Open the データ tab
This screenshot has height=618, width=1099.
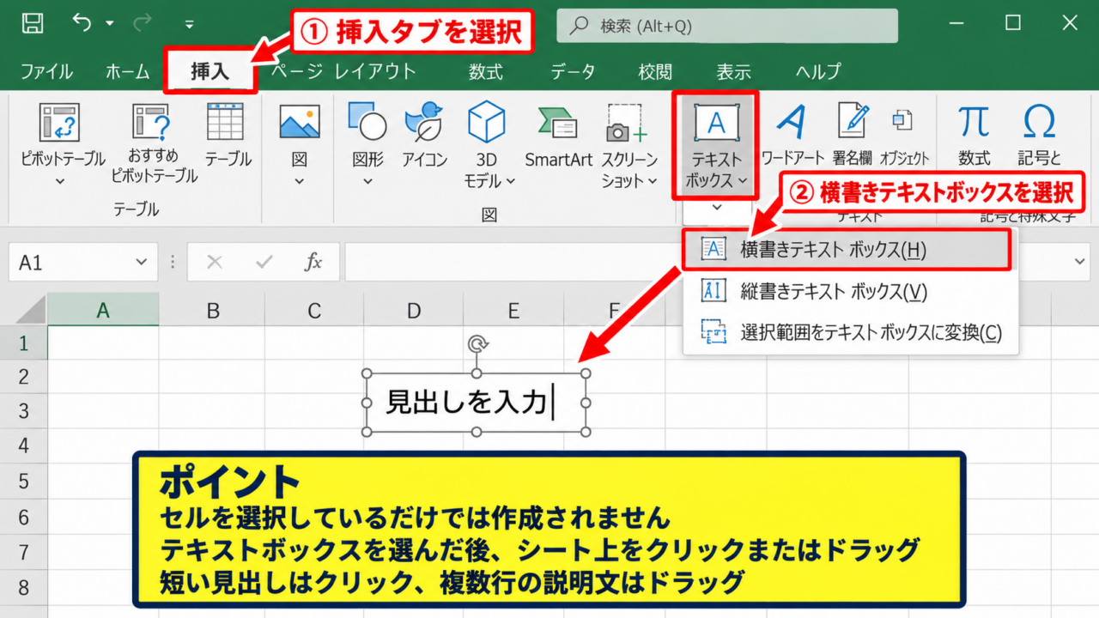click(x=573, y=71)
